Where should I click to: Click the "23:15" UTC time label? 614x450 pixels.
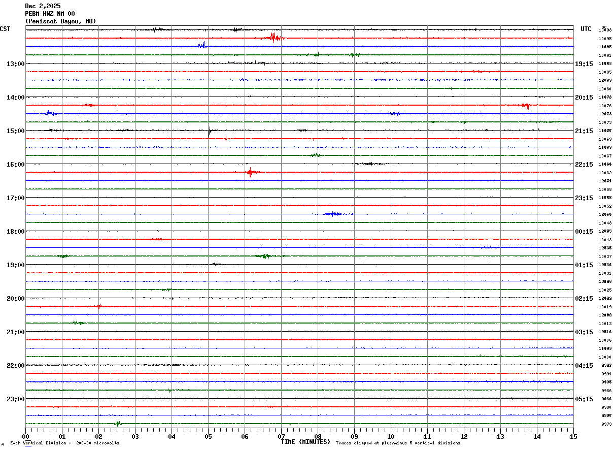(584, 198)
